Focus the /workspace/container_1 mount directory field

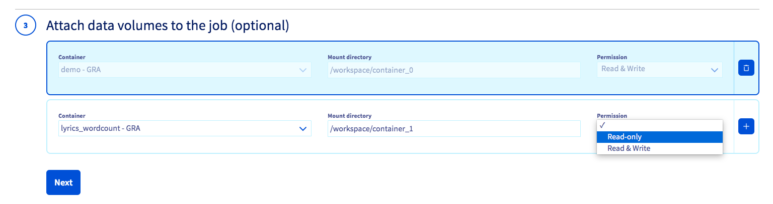454,128
